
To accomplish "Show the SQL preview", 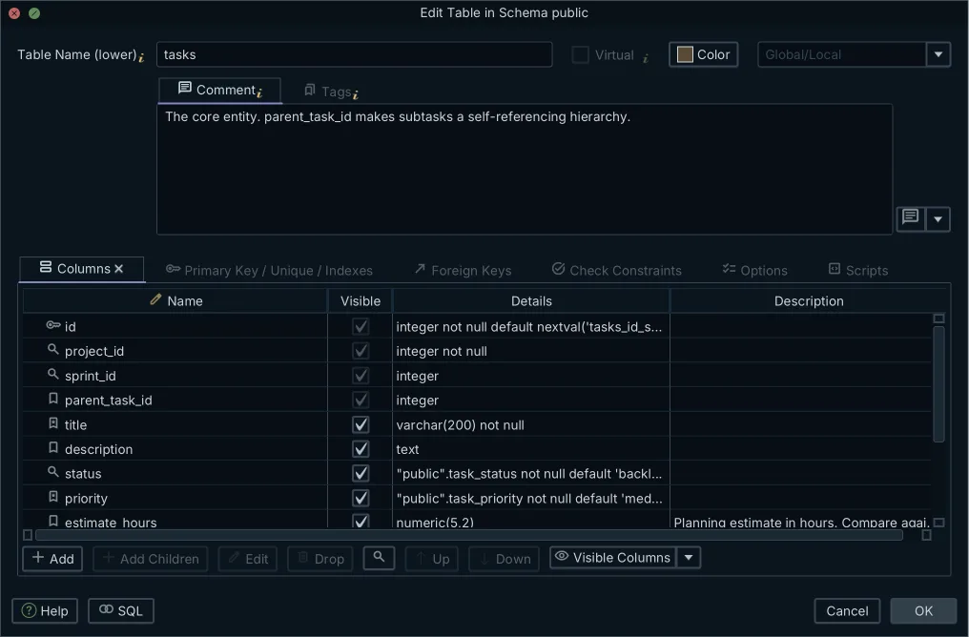I will tap(121, 611).
